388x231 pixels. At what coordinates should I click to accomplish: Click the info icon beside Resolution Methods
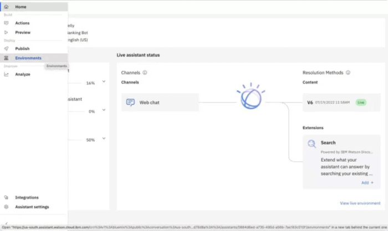click(x=348, y=73)
